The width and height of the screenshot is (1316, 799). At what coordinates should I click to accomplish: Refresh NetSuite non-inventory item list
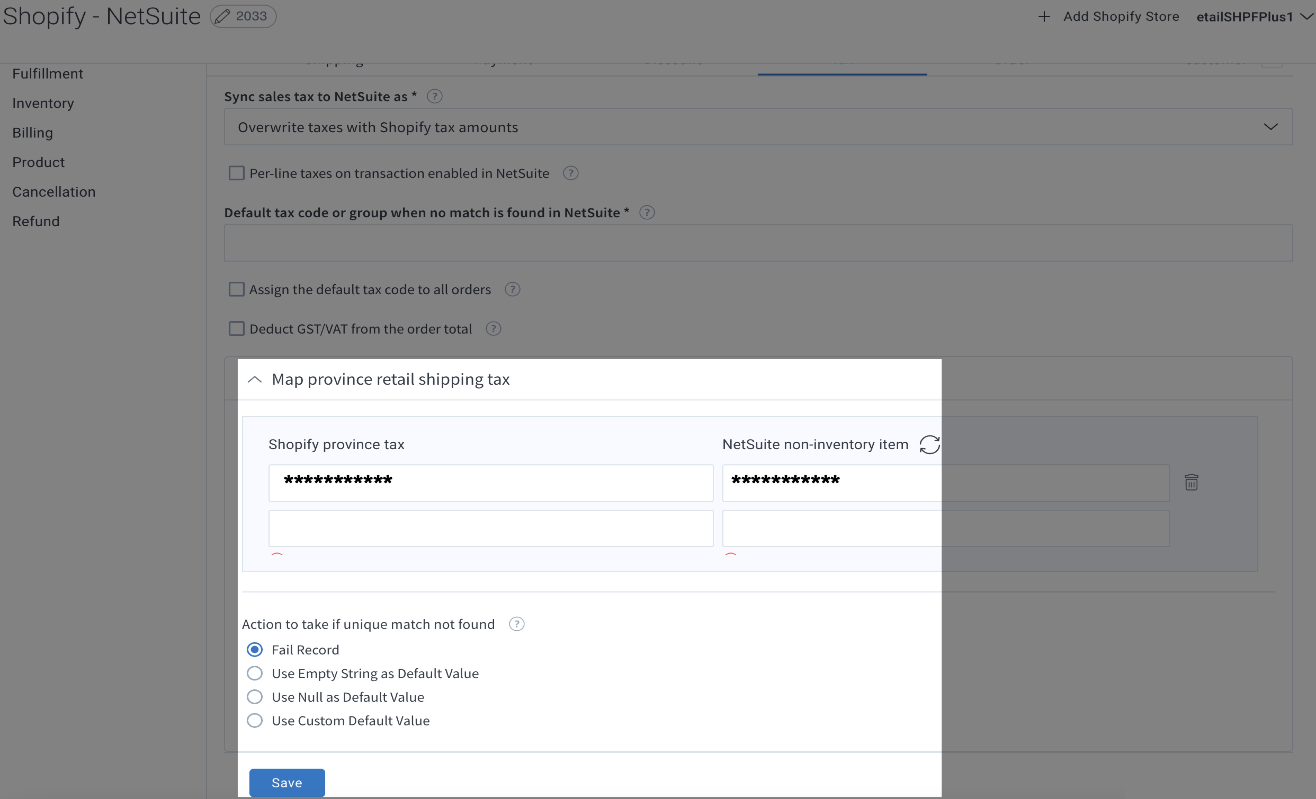point(929,444)
